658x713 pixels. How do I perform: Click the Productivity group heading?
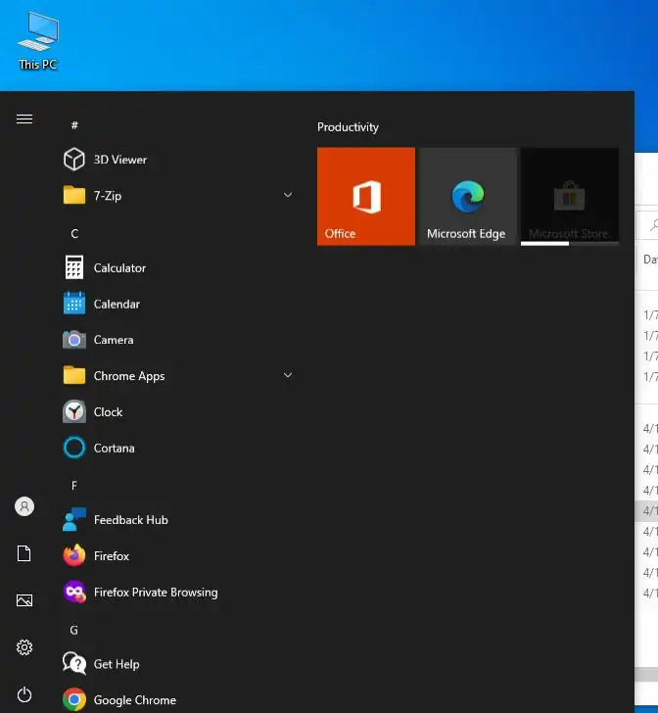click(x=348, y=127)
